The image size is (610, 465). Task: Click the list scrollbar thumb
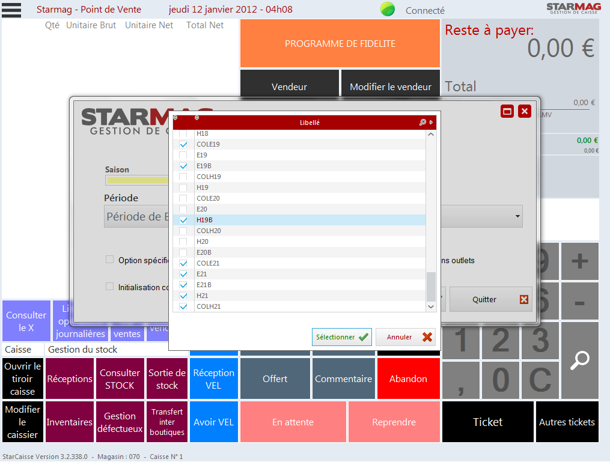click(431, 287)
